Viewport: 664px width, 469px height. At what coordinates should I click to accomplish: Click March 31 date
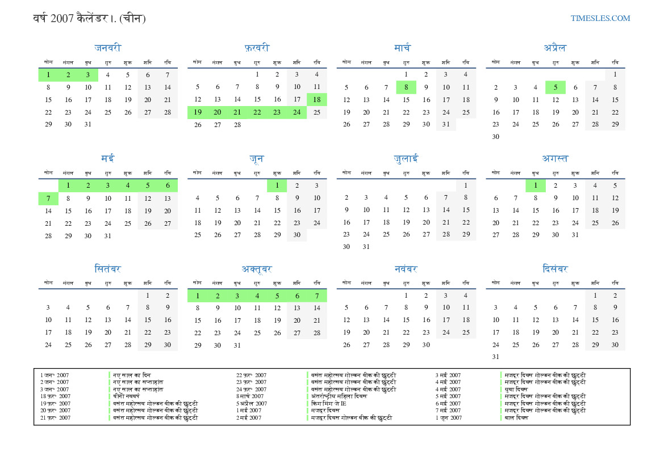tap(446, 124)
